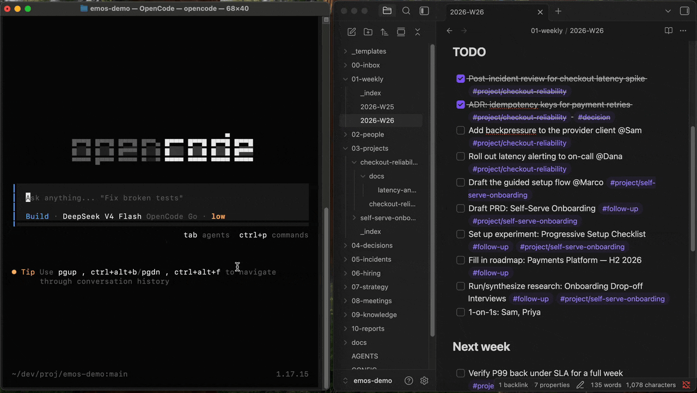Click the pencil edit-mode icon in status bar
The image size is (697, 393).
coord(580,385)
